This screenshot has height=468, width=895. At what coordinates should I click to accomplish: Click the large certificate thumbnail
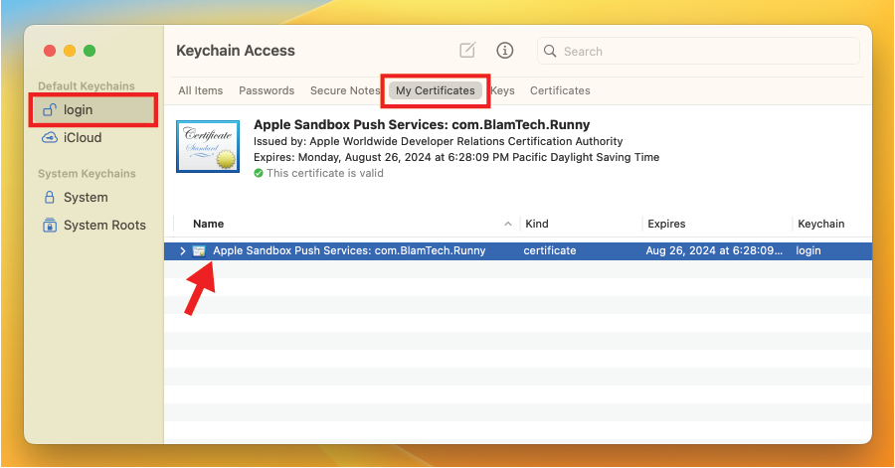(208, 146)
